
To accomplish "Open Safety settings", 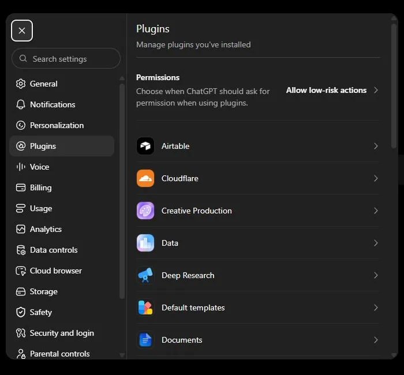I will 62,313.
